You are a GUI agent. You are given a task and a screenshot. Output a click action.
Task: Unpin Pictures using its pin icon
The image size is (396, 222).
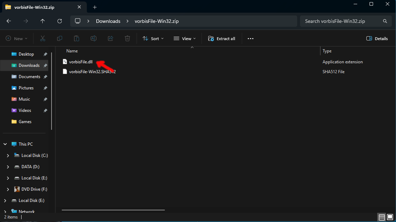tap(46, 88)
